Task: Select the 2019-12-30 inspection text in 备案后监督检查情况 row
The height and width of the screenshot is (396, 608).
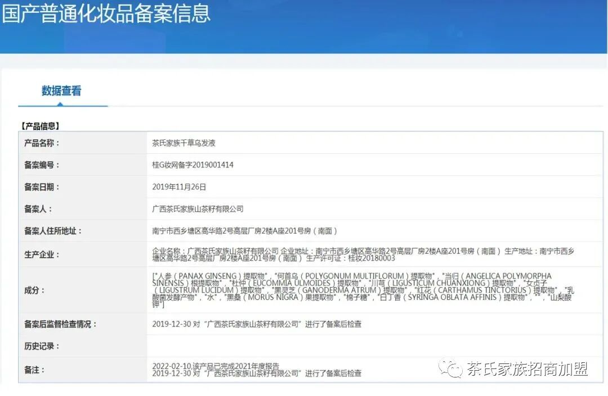Action: pos(257,324)
